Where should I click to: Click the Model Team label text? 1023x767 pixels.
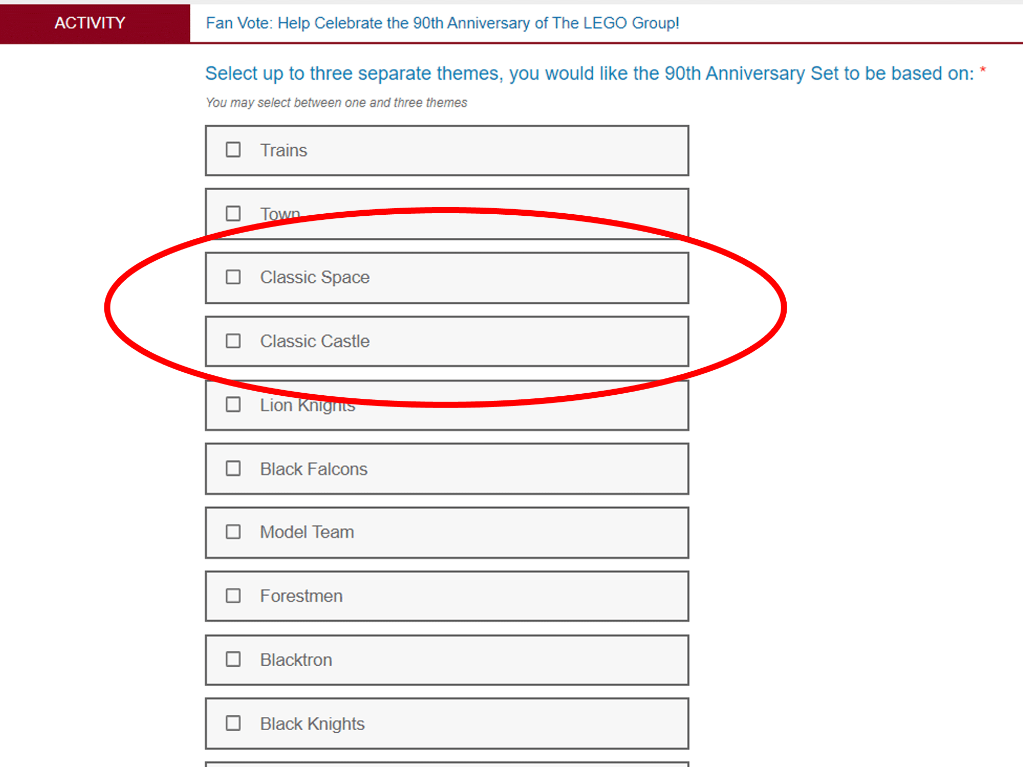(307, 532)
